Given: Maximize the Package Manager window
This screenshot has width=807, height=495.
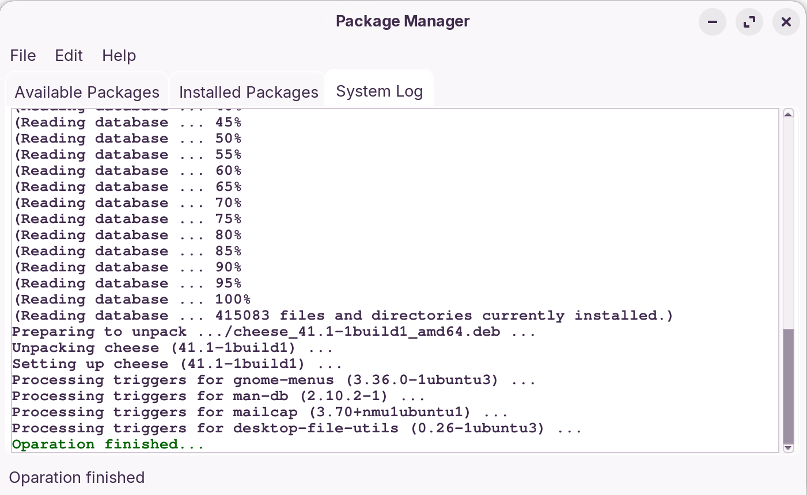Looking at the screenshot, I should pos(749,22).
